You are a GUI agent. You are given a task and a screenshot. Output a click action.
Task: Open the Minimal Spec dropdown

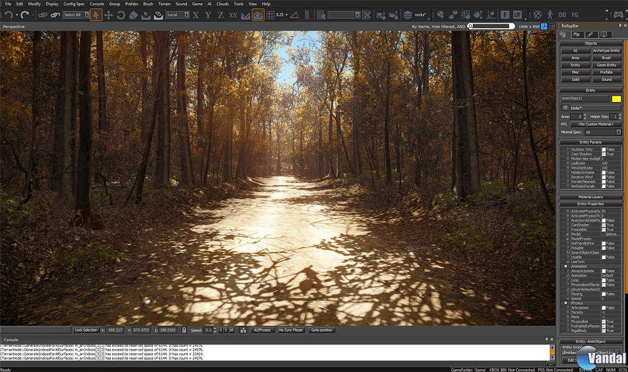tap(603, 132)
